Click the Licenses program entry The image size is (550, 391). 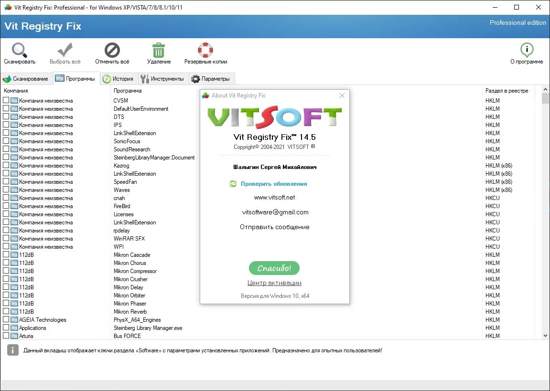click(123, 214)
